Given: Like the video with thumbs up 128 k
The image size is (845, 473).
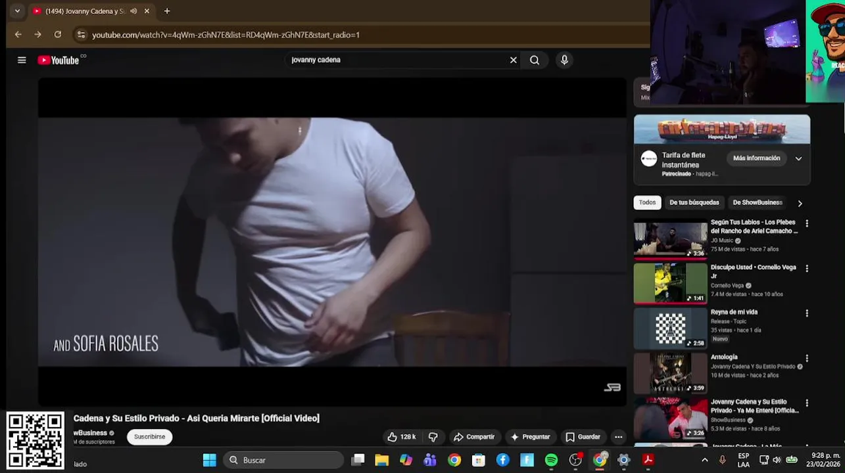Looking at the screenshot, I should coord(402,437).
